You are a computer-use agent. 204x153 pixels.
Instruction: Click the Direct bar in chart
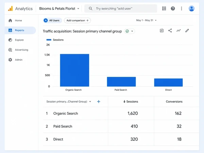tap(168, 82)
